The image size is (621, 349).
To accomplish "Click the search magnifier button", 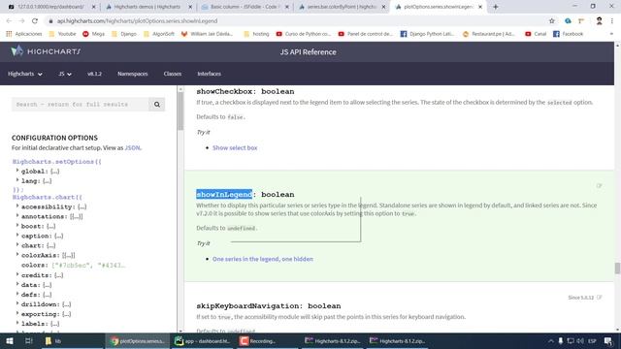I will tap(157, 105).
